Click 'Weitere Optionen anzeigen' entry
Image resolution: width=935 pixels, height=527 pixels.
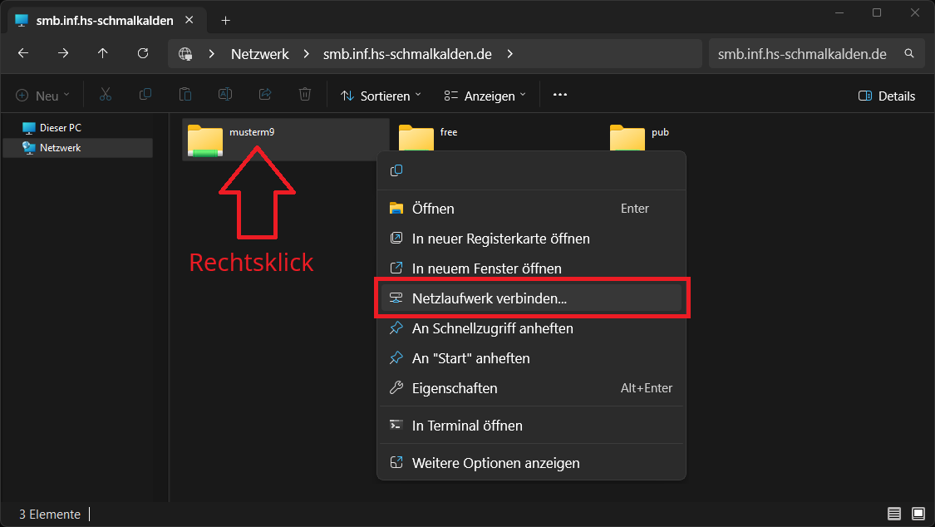coord(495,463)
